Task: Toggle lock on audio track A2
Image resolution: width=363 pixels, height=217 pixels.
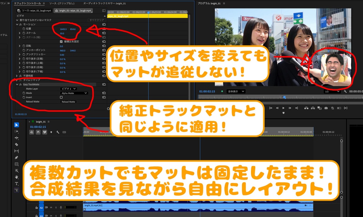Action: tap(37, 207)
